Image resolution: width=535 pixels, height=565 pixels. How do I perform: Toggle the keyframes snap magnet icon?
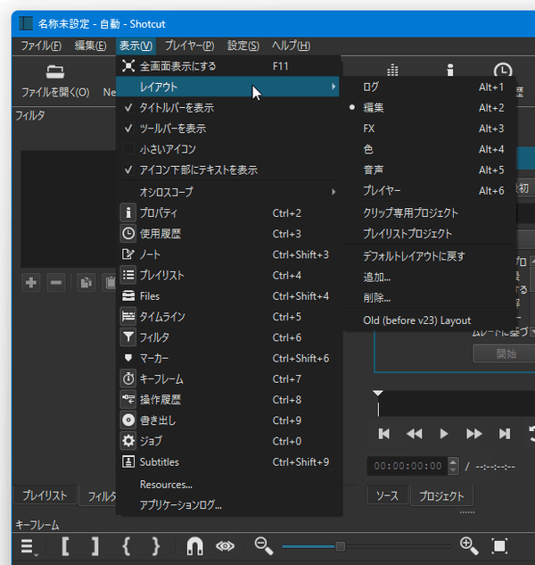coord(194,546)
